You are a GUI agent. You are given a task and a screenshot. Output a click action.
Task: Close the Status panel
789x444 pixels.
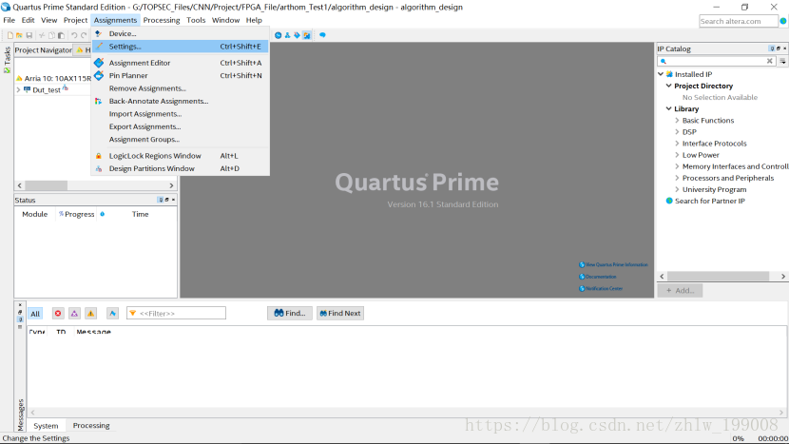click(x=174, y=200)
